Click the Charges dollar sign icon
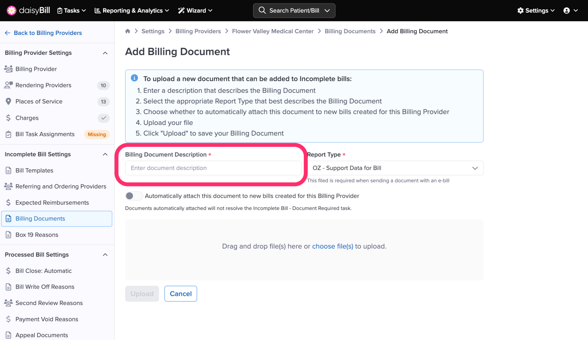This screenshot has width=588, height=340. (8, 118)
